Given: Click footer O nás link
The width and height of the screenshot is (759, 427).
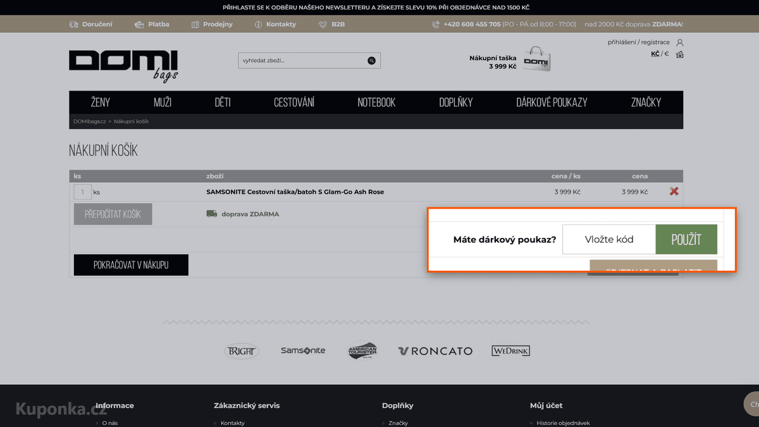Looking at the screenshot, I should [x=109, y=423].
